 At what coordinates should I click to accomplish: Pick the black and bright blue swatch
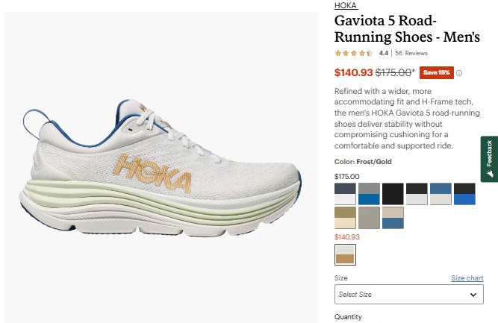coord(464,194)
